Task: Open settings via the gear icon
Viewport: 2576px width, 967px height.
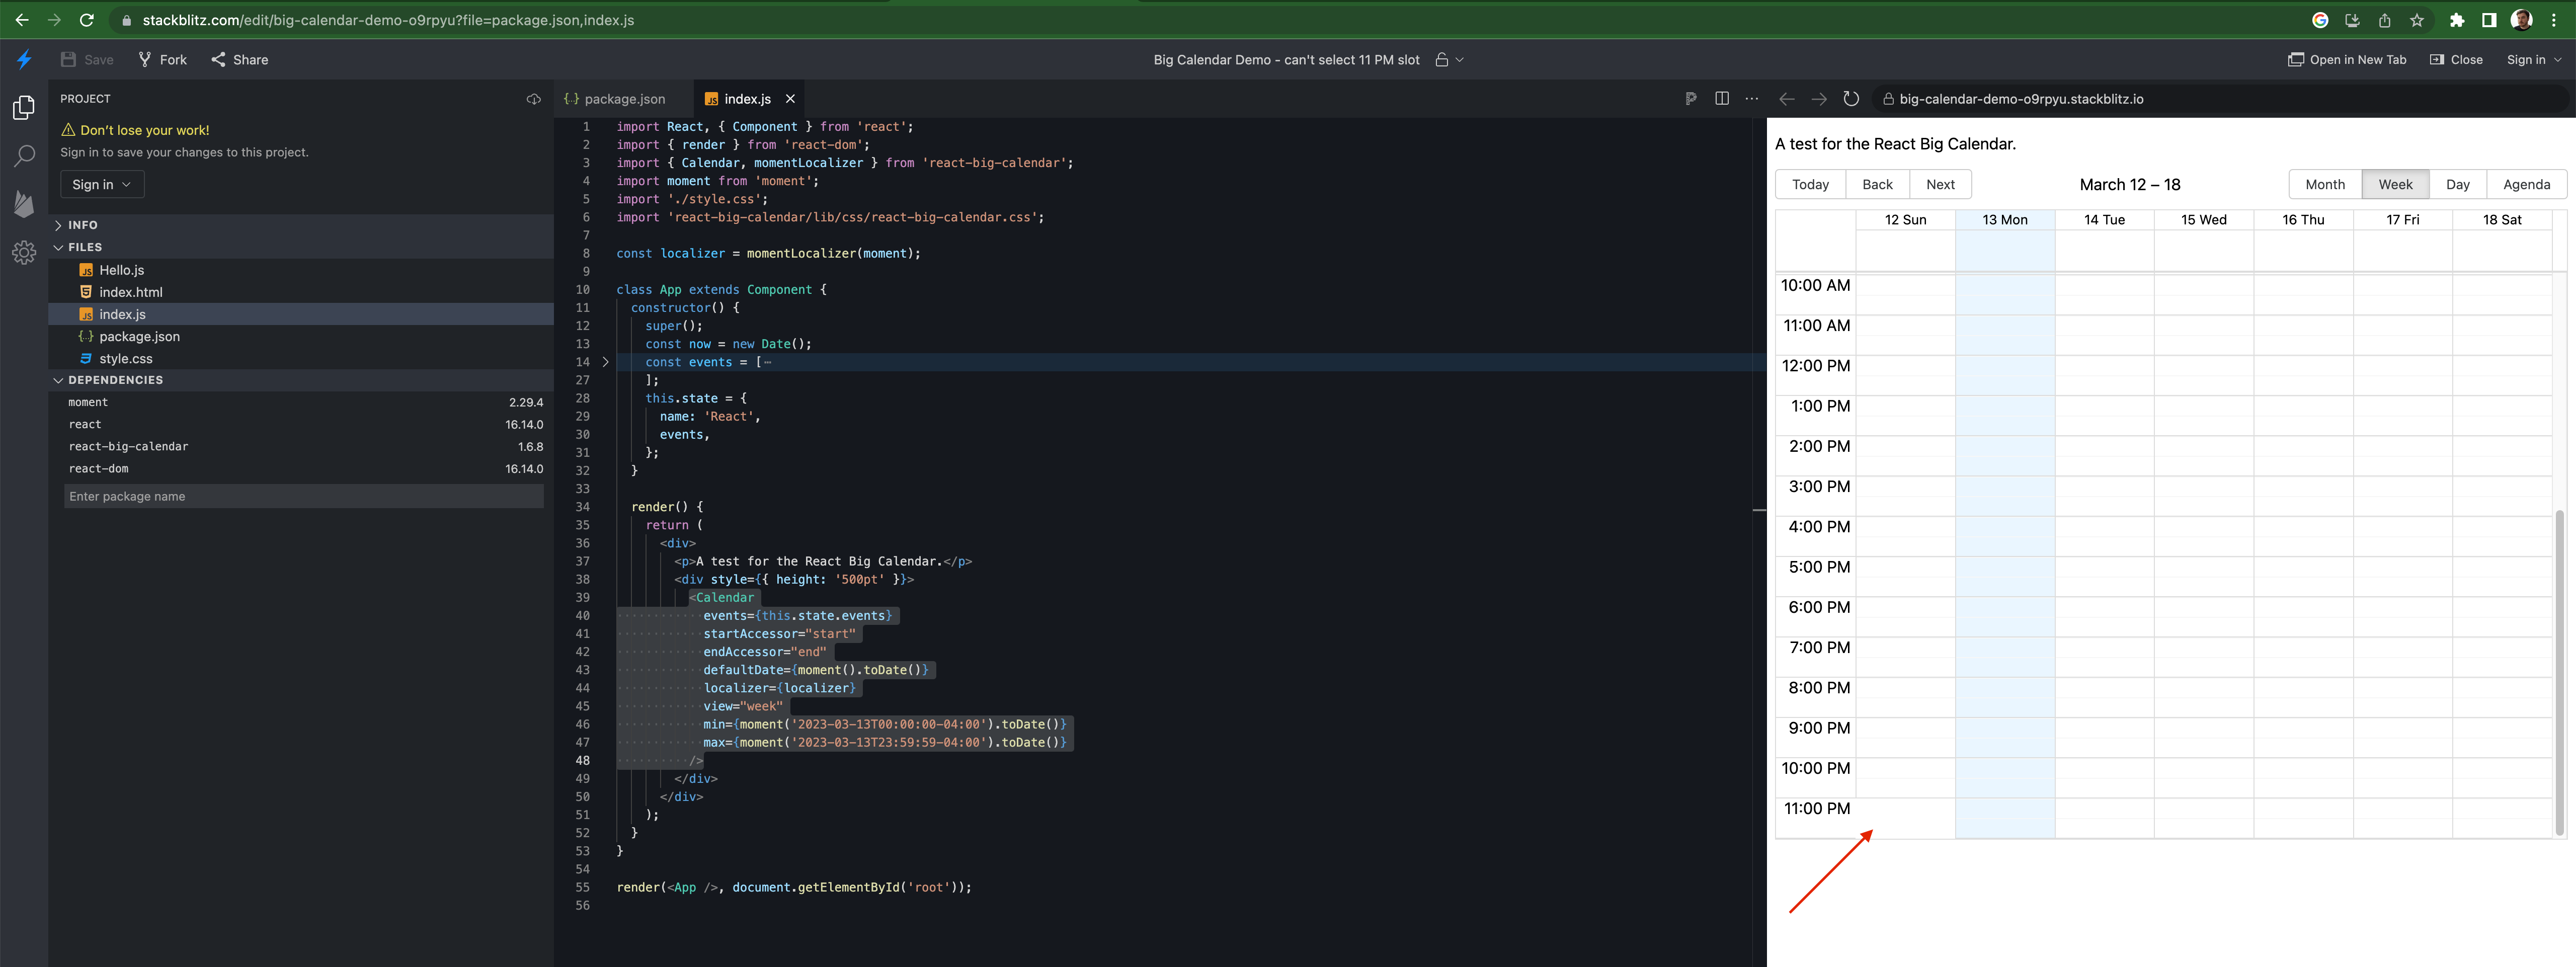Action: (24, 253)
